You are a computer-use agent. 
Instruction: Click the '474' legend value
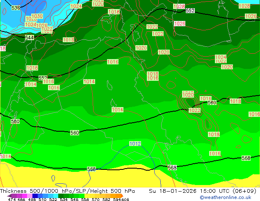click(12, 199)
